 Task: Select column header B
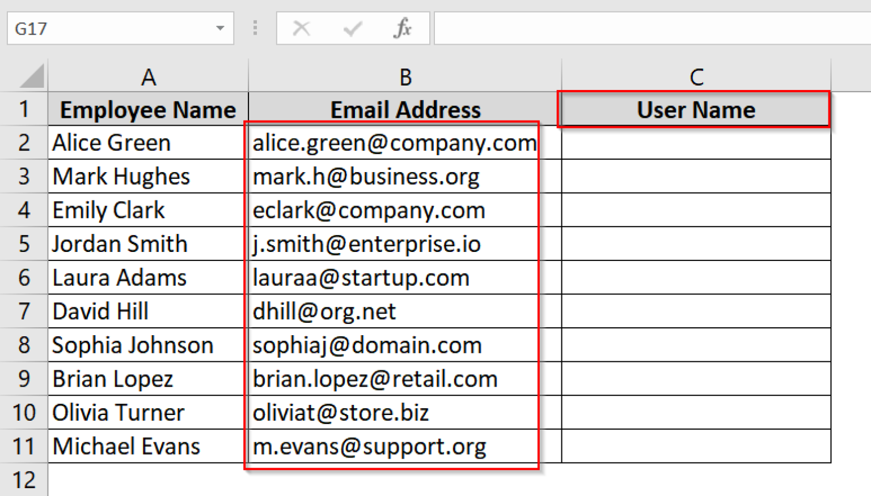(x=404, y=76)
